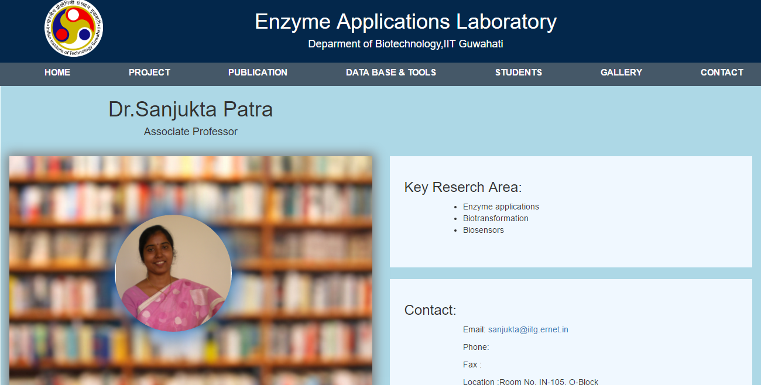Go to the PROJECT page
Viewport: 761px width, 385px height.
click(149, 73)
